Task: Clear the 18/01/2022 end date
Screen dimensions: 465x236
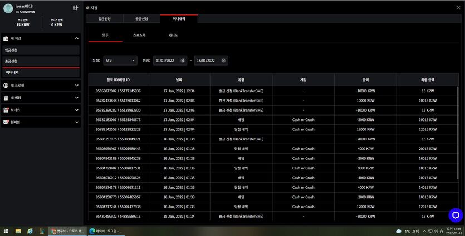Action: [223, 61]
